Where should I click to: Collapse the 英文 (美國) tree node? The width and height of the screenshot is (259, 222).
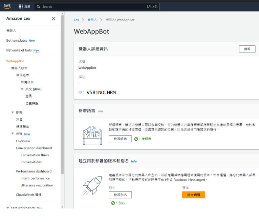point(22,89)
